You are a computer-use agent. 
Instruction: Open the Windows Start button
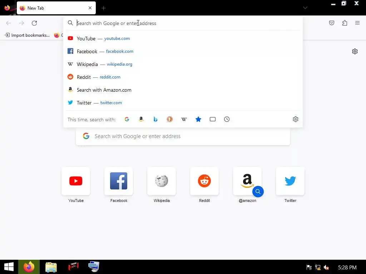[x=9, y=267]
